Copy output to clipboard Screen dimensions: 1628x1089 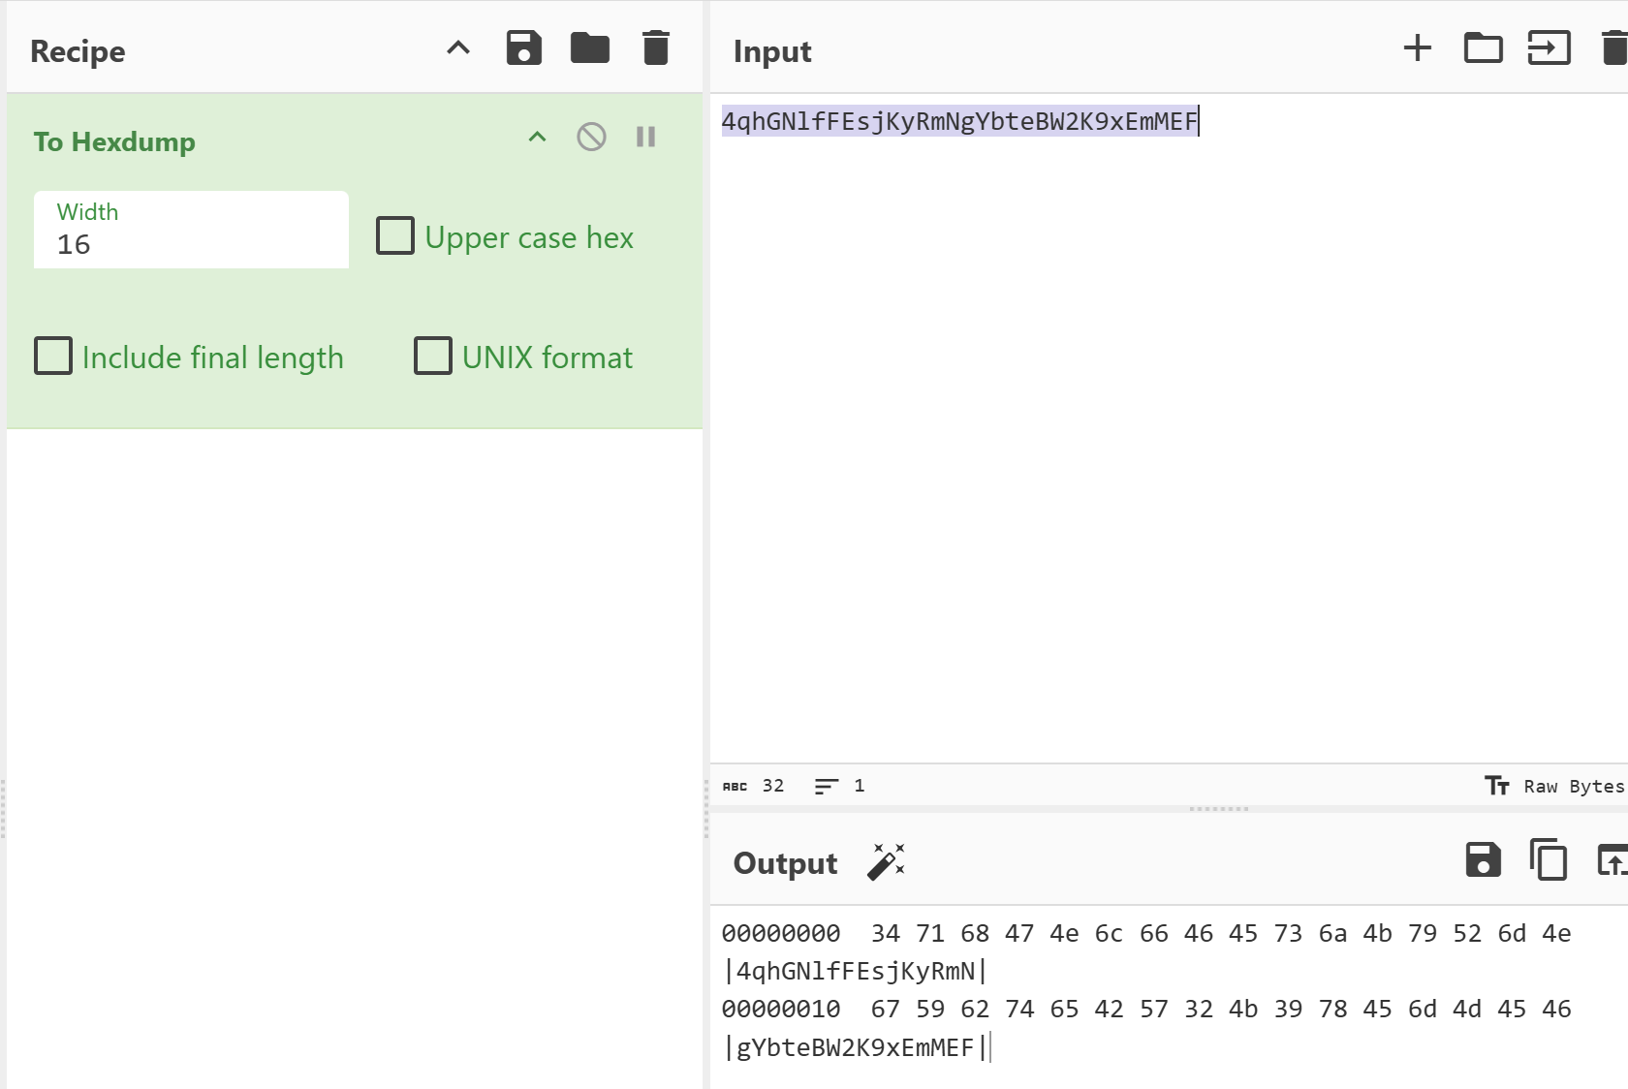coord(1548,860)
